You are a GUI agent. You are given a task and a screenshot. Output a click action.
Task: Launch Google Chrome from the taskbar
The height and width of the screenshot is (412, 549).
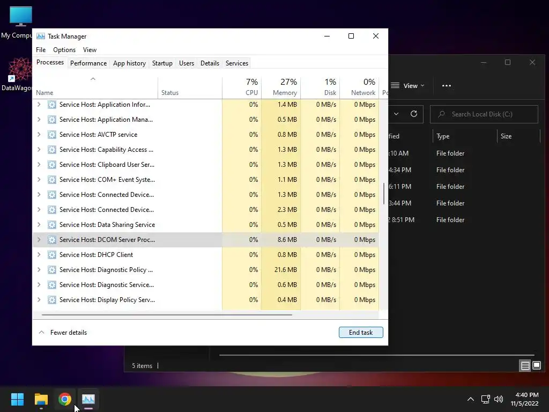coord(65,399)
